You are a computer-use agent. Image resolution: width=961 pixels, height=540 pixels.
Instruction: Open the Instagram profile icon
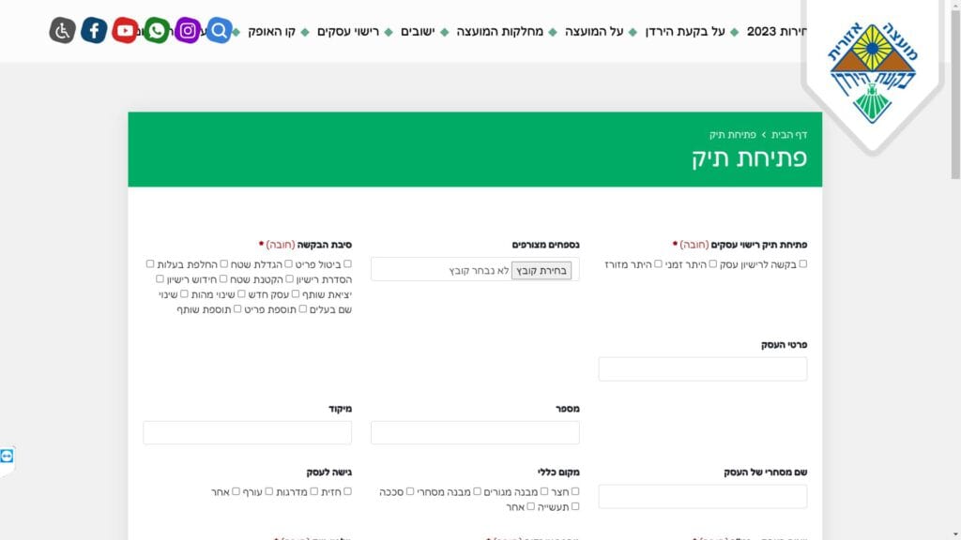(188, 31)
